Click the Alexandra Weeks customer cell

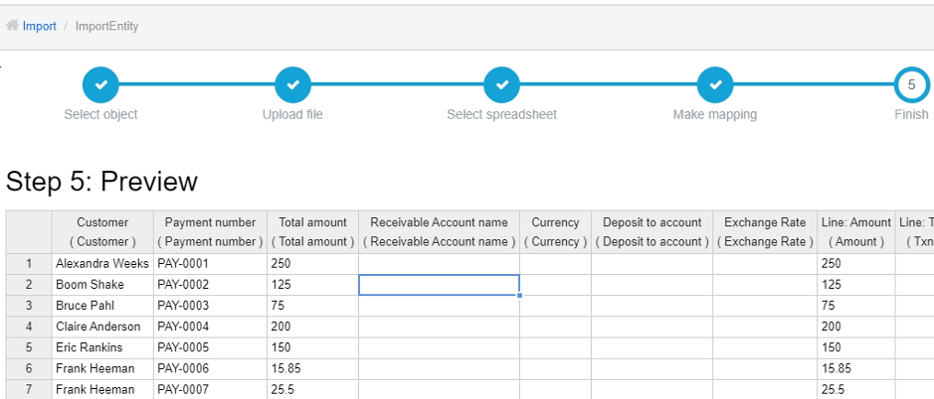(x=102, y=263)
